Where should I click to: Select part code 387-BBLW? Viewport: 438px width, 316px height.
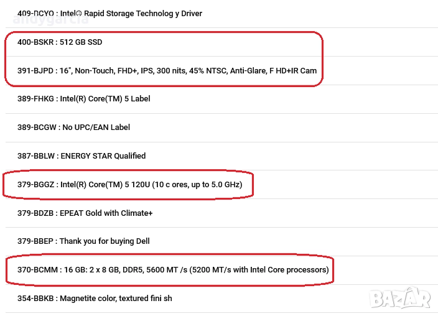pyautogui.click(x=35, y=156)
